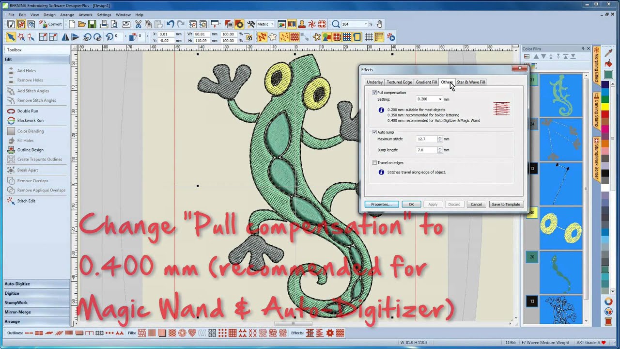Switch to the Star & Wave Fill tab
This screenshot has width=620, height=349.
pos(471,82)
